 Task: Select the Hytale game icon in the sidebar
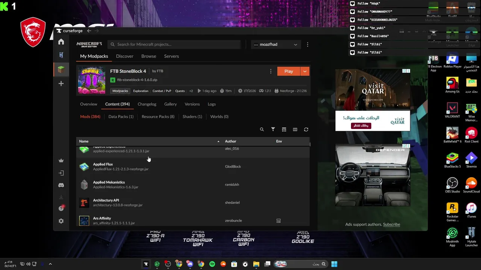[61, 55]
